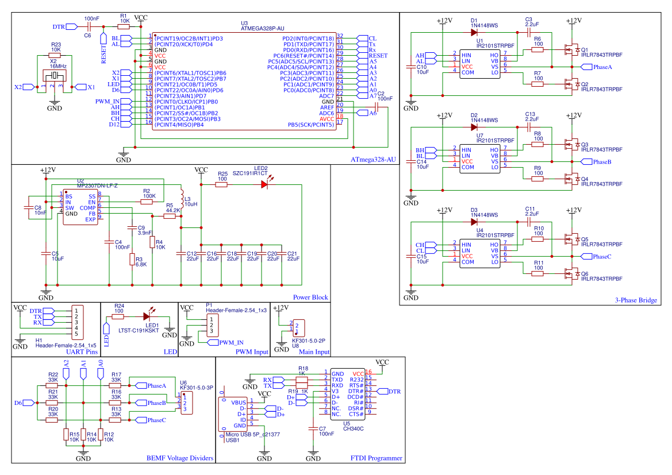672x475 pixels.
Task: Click the "FTDI Programmer" section title
Action: click(376, 458)
